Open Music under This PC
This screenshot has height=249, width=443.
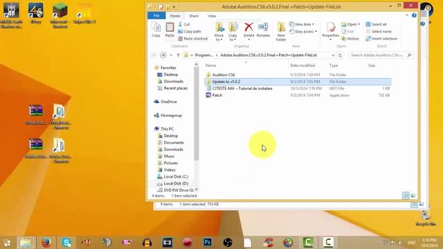[169, 156]
